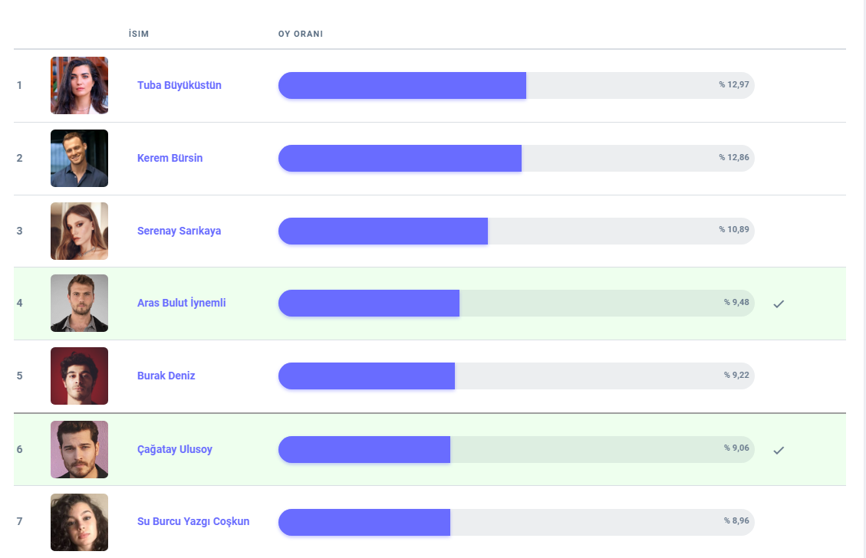Viewport: 866px width, 558px height.
Task: Open the Aras Bulut İynemli link
Action: (181, 303)
